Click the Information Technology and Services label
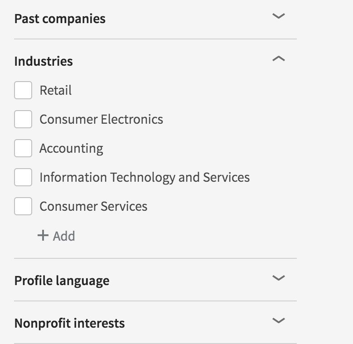This screenshot has height=344, width=353. pos(145,177)
